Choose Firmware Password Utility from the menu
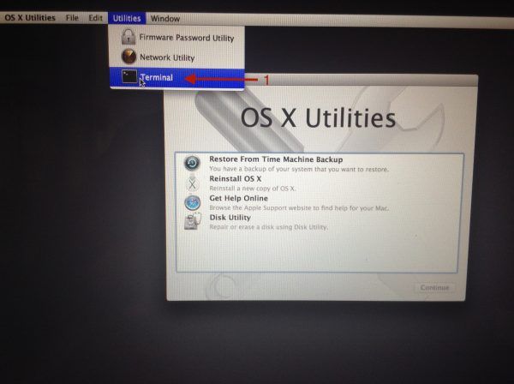 coord(186,38)
